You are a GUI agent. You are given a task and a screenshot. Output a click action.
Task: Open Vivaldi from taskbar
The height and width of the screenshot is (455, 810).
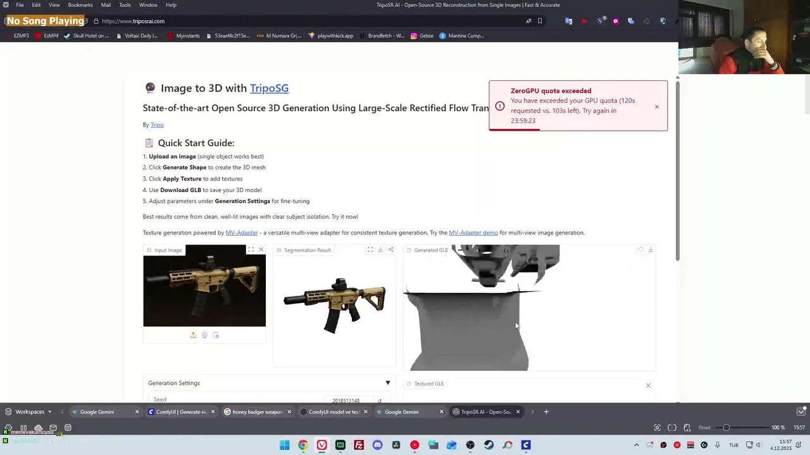point(321,445)
